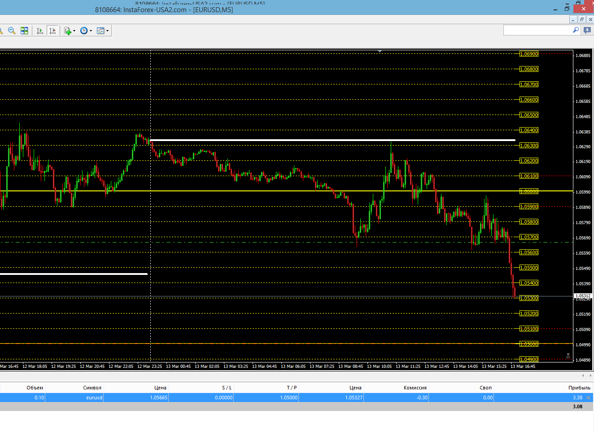The width and height of the screenshot is (594, 433).
Task: Click the 1.05300 grid level label
Action: pyautogui.click(x=529, y=298)
